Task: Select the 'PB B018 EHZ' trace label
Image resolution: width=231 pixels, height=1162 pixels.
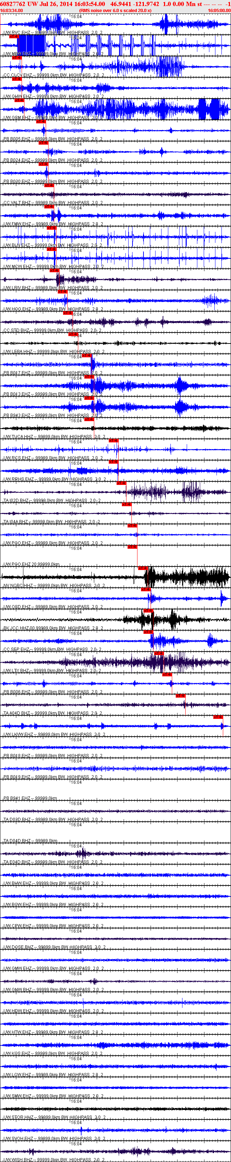Action: pos(53,756)
